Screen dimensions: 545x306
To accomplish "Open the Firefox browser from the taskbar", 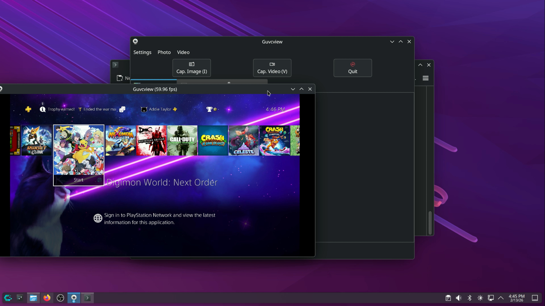I will (x=47, y=298).
